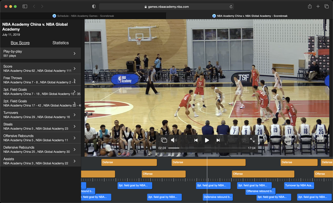Viewport: 333px width, 203px height.
Task: Expand the Steals row chevron
Action: 75,126
